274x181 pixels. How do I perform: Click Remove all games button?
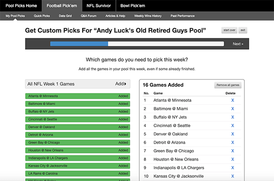pyautogui.click(x=228, y=85)
